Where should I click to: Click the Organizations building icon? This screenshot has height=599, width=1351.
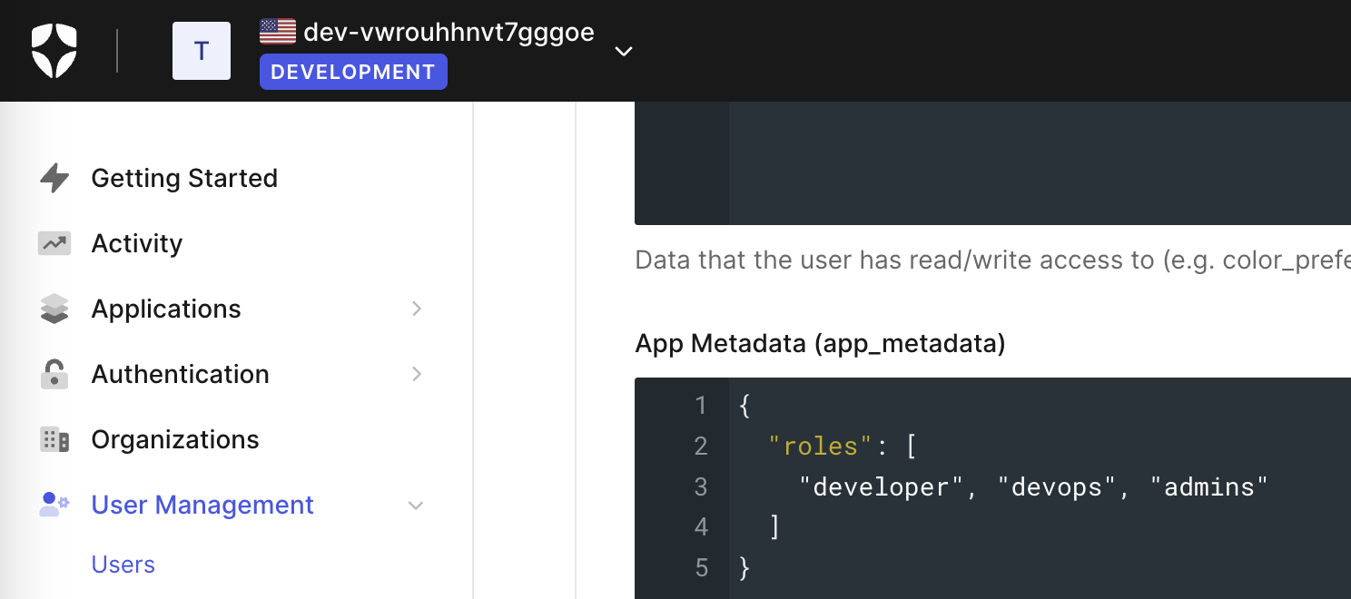click(54, 439)
